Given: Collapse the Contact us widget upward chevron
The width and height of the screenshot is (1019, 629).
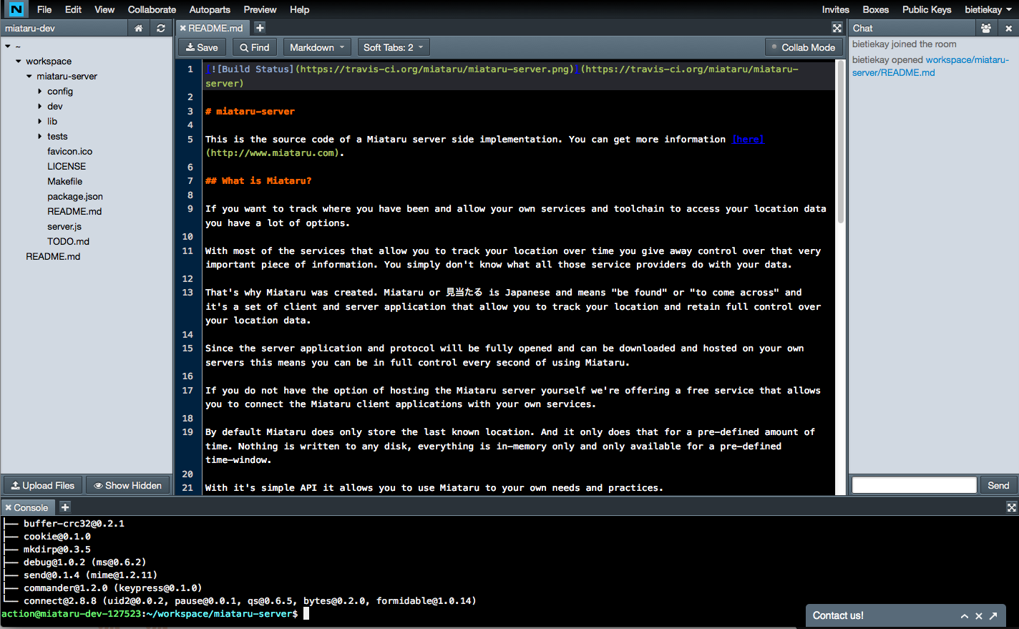Looking at the screenshot, I should point(965,616).
